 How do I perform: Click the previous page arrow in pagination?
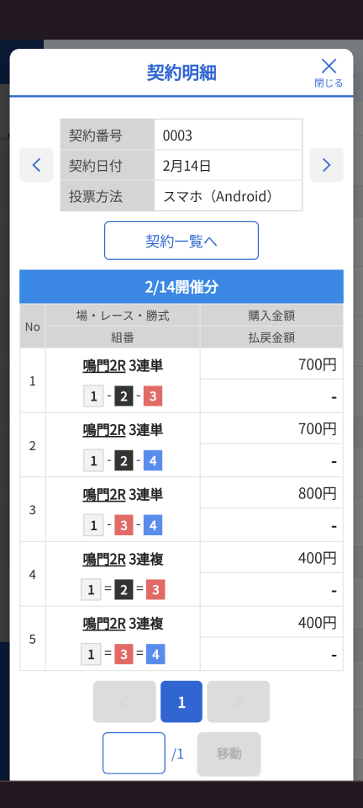point(124,702)
